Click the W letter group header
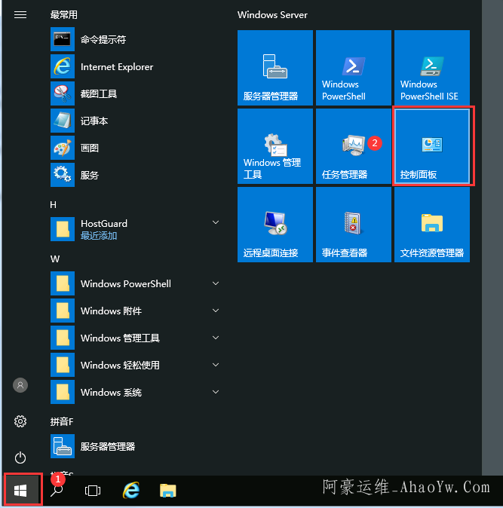 (55, 259)
